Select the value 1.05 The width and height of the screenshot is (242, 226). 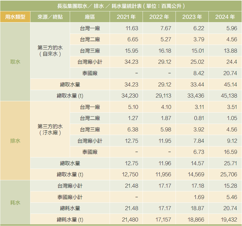pyautogui.click(x=232, y=118)
